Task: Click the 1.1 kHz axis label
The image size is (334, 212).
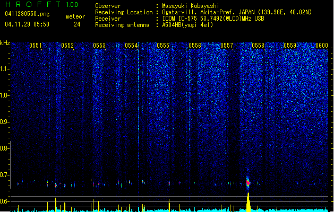Action: (x=4, y=69)
